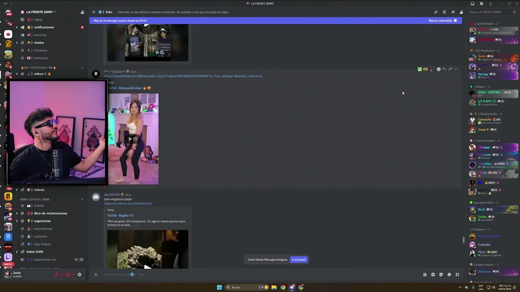Expand arrow beside libro-de-reclamaciones channel
Image resolution: width=520 pixels, height=292 pixels.
point(17,213)
